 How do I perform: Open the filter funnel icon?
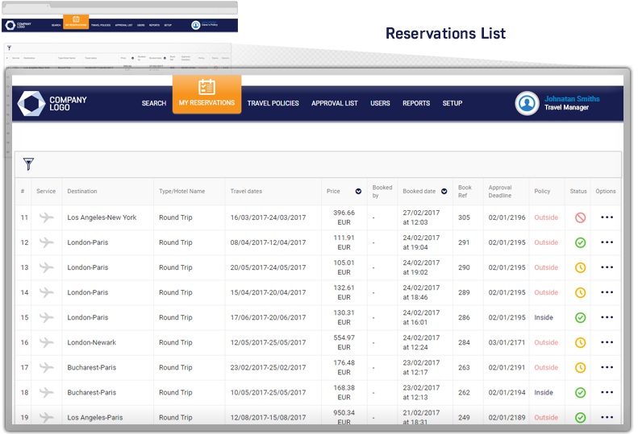pyautogui.click(x=29, y=164)
